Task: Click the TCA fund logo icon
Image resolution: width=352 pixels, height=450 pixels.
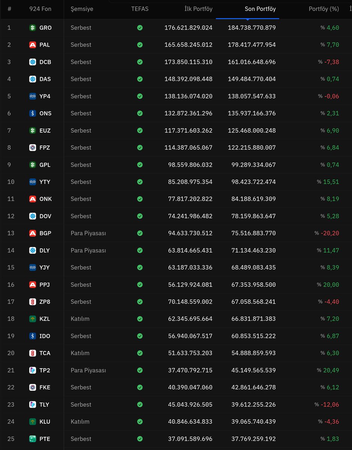Action: (33, 353)
